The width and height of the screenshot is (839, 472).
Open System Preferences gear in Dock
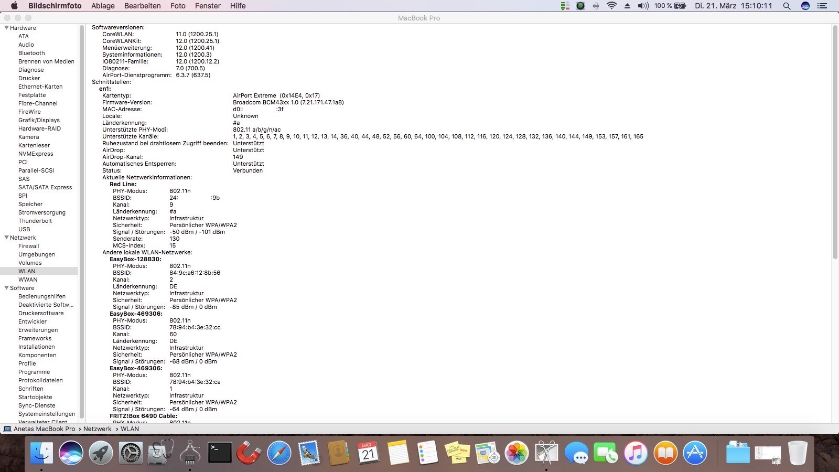click(131, 452)
